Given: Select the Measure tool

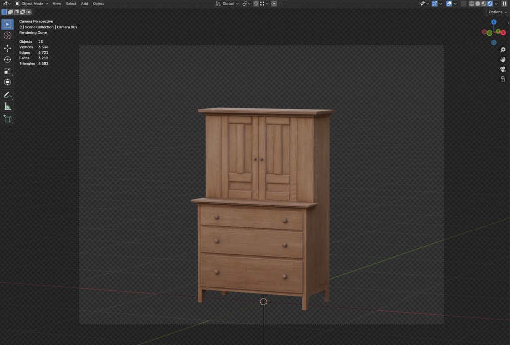Looking at the screenshot, I should 7,106.
